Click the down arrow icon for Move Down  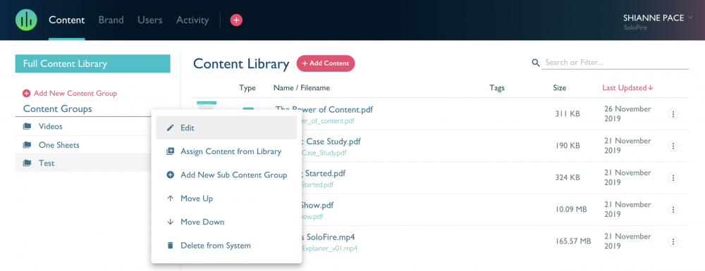coord(170,222)
